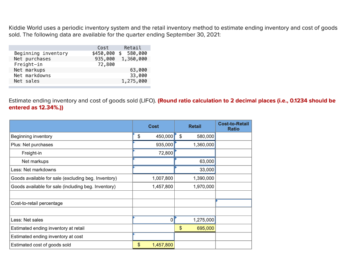Click 1,275,000 Net sales in data table

134,81
